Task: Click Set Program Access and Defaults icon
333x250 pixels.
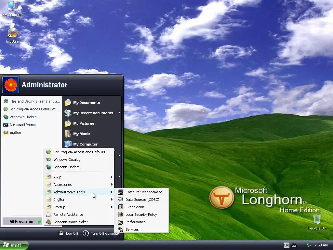Action: [48, 152]
